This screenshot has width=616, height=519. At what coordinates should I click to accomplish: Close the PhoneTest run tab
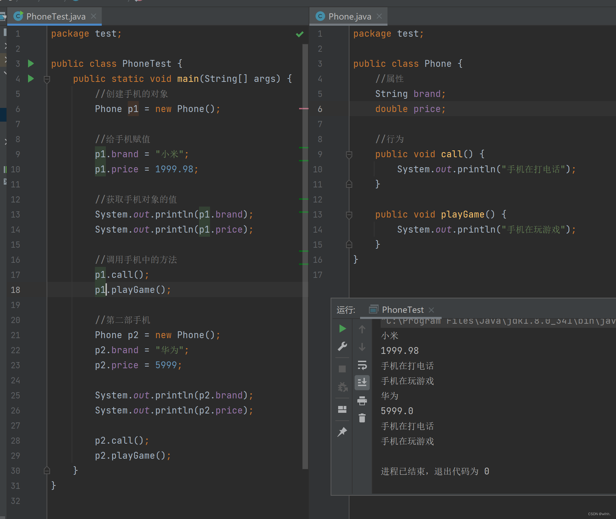point(432,310)
